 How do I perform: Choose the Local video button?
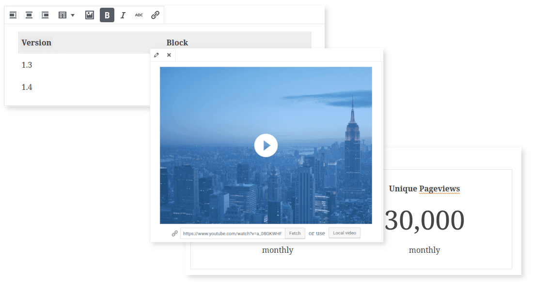click(x=344, y=233)
